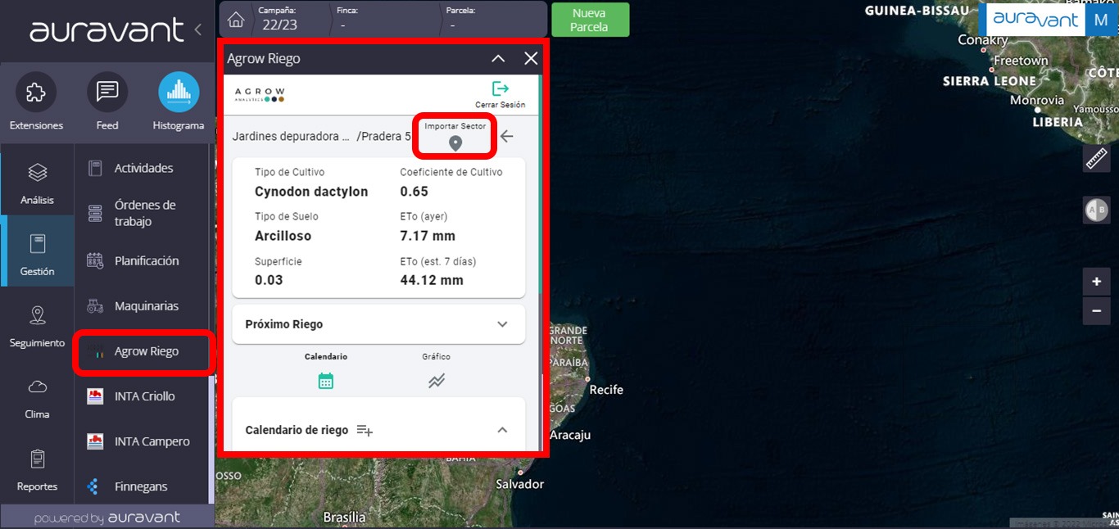Open Maquinarias menu item

point(143,305)
